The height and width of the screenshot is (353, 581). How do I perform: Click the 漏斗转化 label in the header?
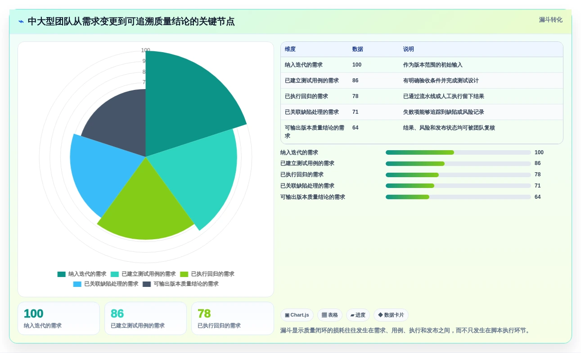click(550, 20)
